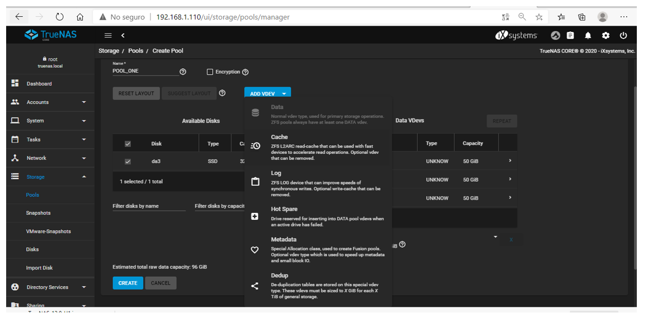Image resolution: width=648 pixels, height=317 pixels.
Task: Add page to browser favorites star
Action: [x=539, y=17]
